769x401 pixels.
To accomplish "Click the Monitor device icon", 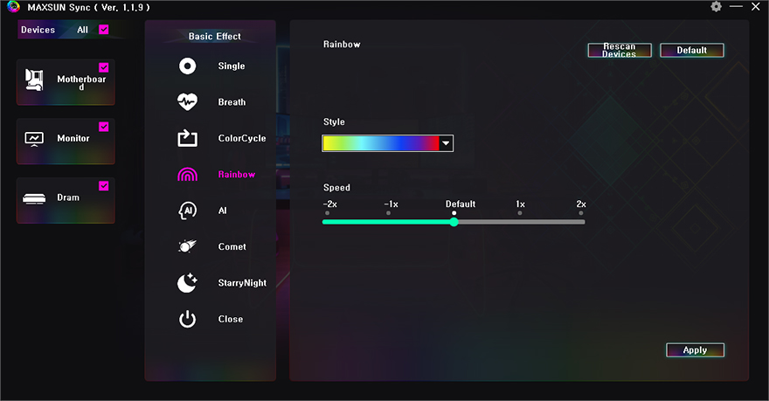I will point(34,139).
